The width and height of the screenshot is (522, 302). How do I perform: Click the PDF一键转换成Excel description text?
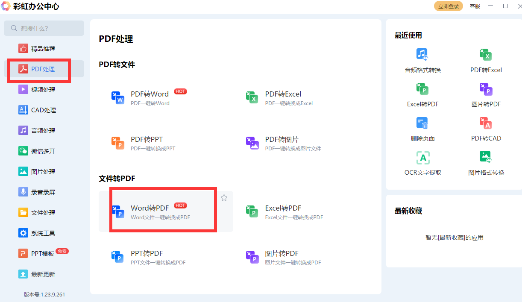click(289, 103)
